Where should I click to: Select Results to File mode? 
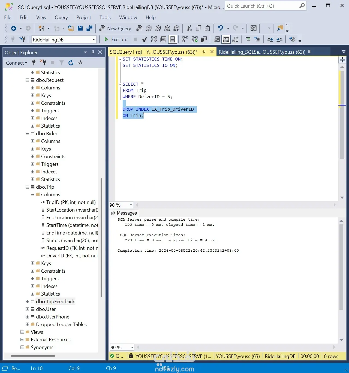click(x=235, y=40)
